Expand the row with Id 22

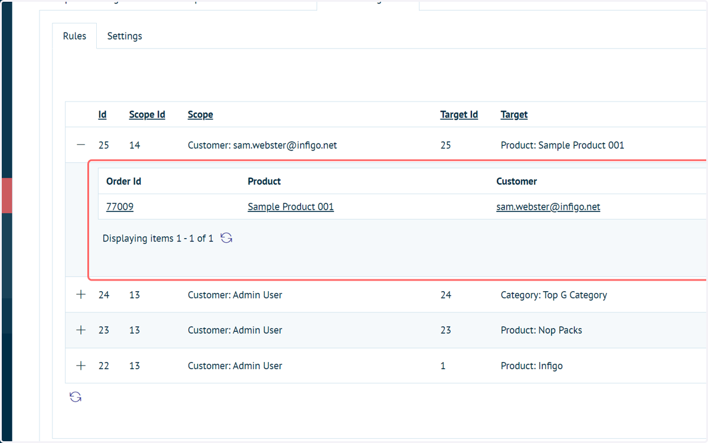point(81,366)
